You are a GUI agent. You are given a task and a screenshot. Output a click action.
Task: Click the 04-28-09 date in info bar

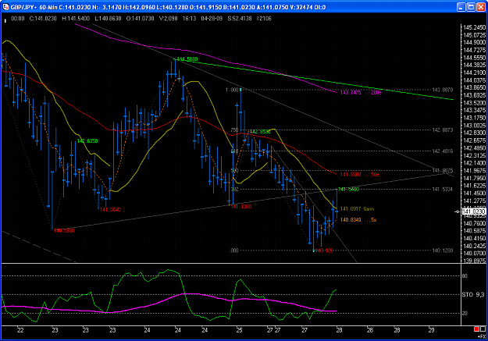point(212,19)
